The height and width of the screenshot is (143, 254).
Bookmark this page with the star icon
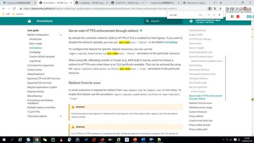[220, 9]
